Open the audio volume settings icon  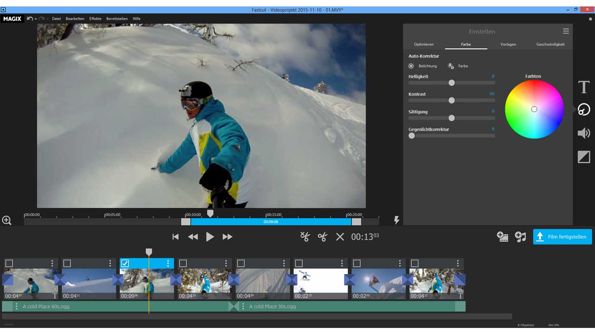point(584,134)
